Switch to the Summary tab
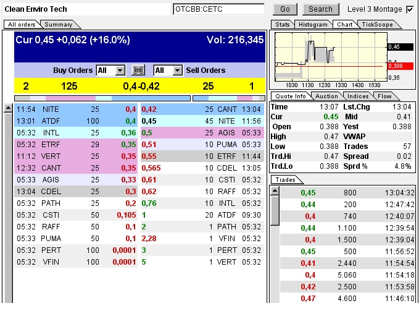 click(59, 24)
